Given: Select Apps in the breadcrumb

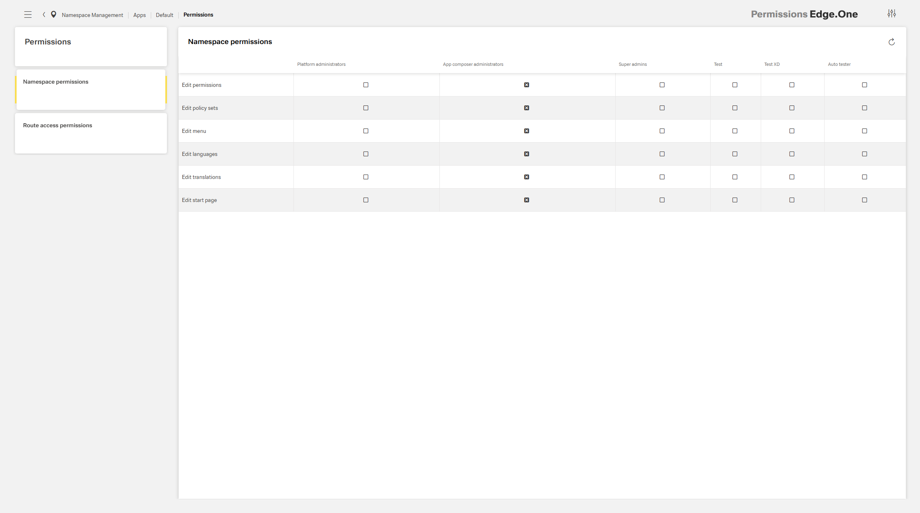Looking at the screenshot, I should (x=139, y=15).
